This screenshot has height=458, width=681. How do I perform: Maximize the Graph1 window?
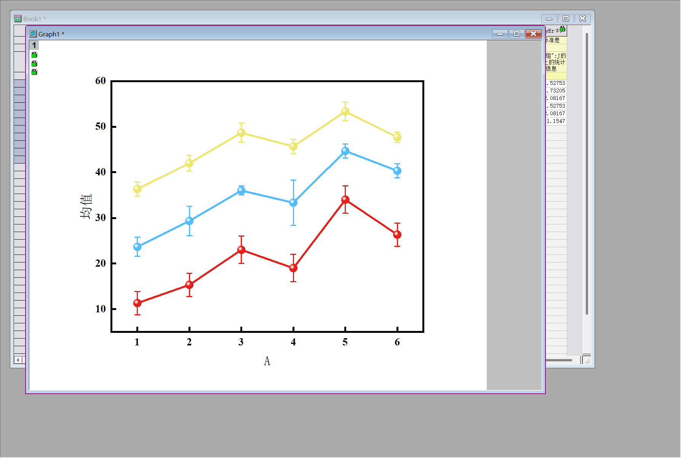[517, 34]
